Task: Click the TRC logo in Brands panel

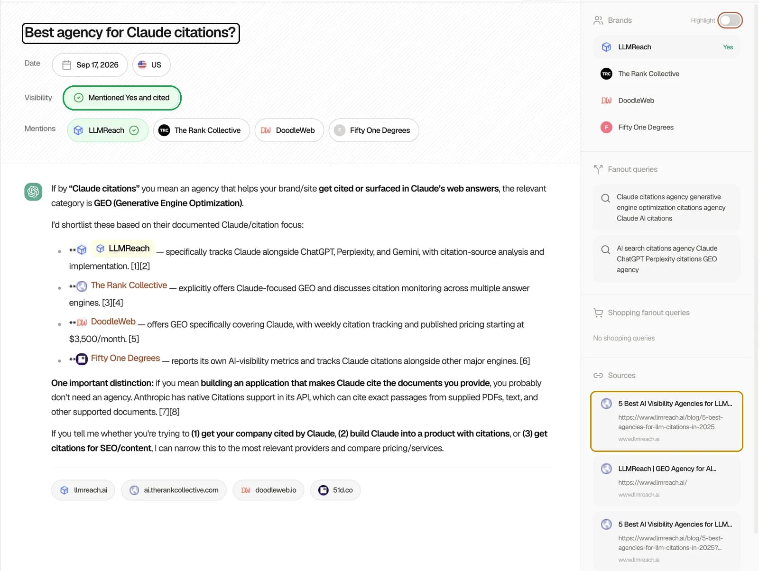Action: tap(606, 74)
